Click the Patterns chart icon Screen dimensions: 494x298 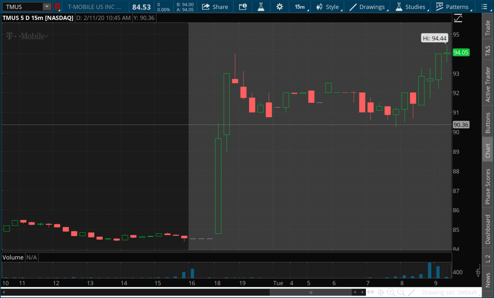(440, 7)
